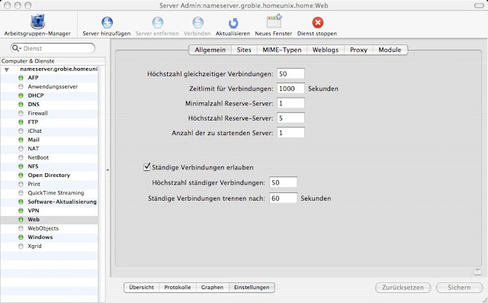Image resolution: width=488 pixels, height=303 pixels.
Task: Select the Software-Aktualisierung service
Action: pyautogui.click(x=49, y=201)
